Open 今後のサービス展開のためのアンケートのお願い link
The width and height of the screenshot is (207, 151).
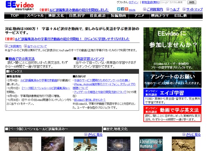tap(102, 80)
